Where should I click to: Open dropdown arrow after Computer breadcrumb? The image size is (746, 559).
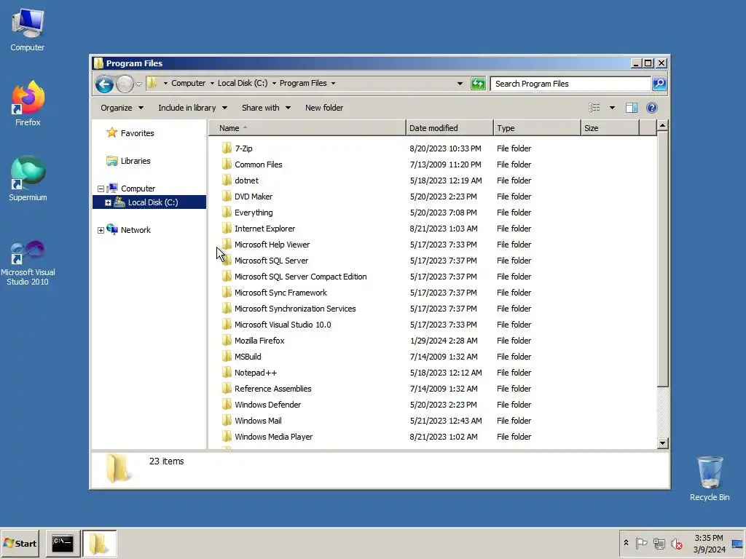tap(212, 83)
